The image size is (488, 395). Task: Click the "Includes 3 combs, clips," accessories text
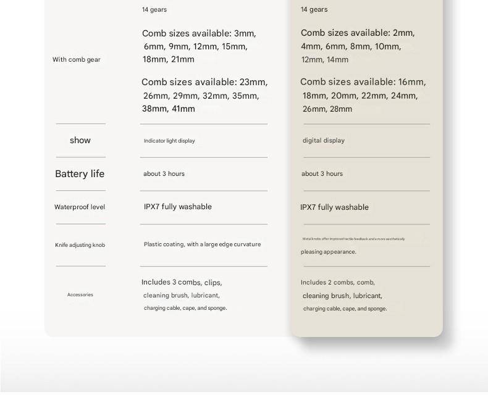pyautogui.click(x=182, y=283)
